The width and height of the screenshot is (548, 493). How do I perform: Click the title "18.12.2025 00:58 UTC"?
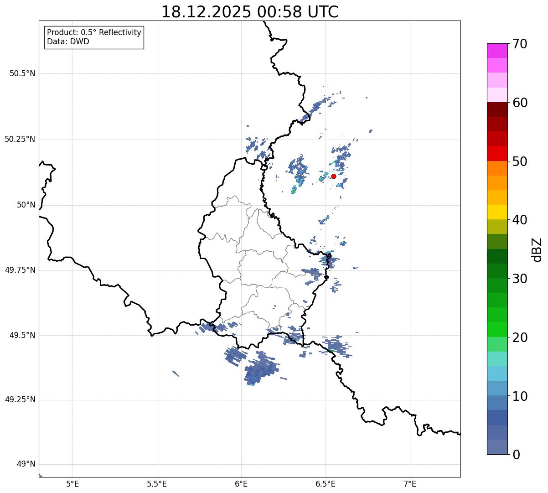pyautogui.click(x=250, y=12)
